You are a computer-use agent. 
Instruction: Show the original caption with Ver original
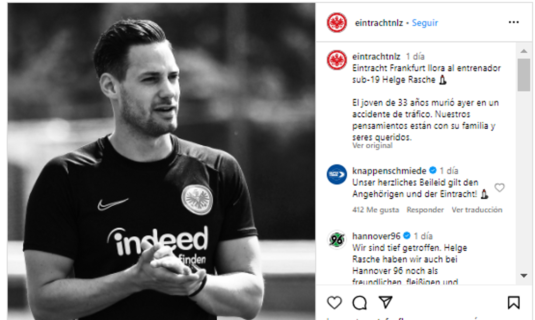pos(372,146)
